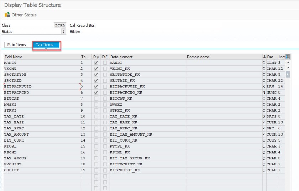Toggle CsF checkbox for CHHIST

click(105, 170)
